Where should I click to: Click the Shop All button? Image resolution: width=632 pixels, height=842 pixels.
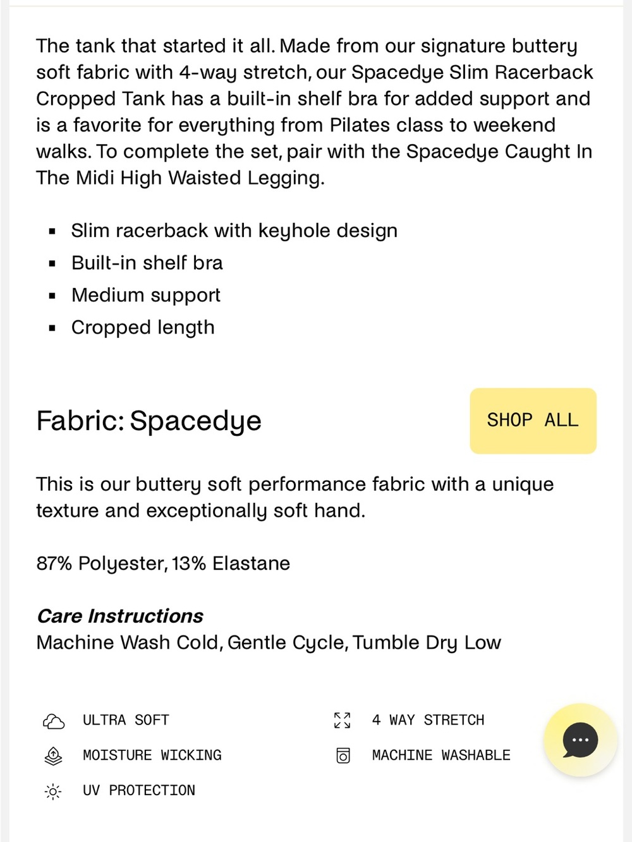click(x=533, y=421)
